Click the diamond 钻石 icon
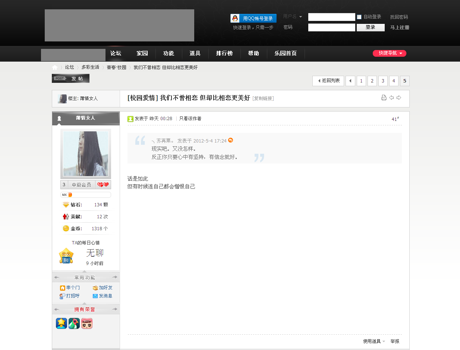The width and height of the screenshot is (460, 350). pos(66,205)
